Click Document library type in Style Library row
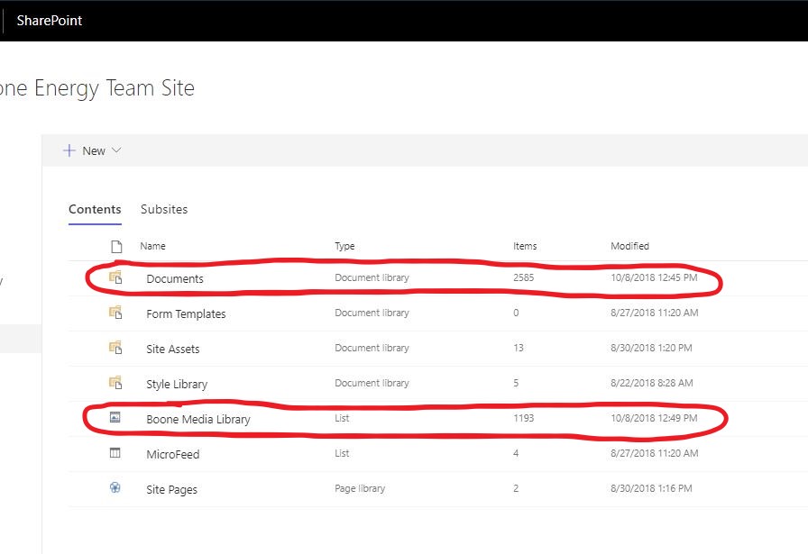The width and height of the screenshot is (808, 554). (372, 383)
